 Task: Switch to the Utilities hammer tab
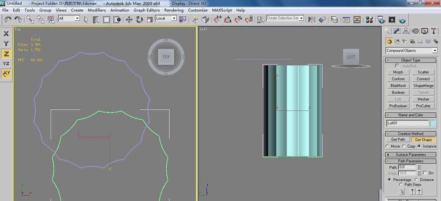434,31
